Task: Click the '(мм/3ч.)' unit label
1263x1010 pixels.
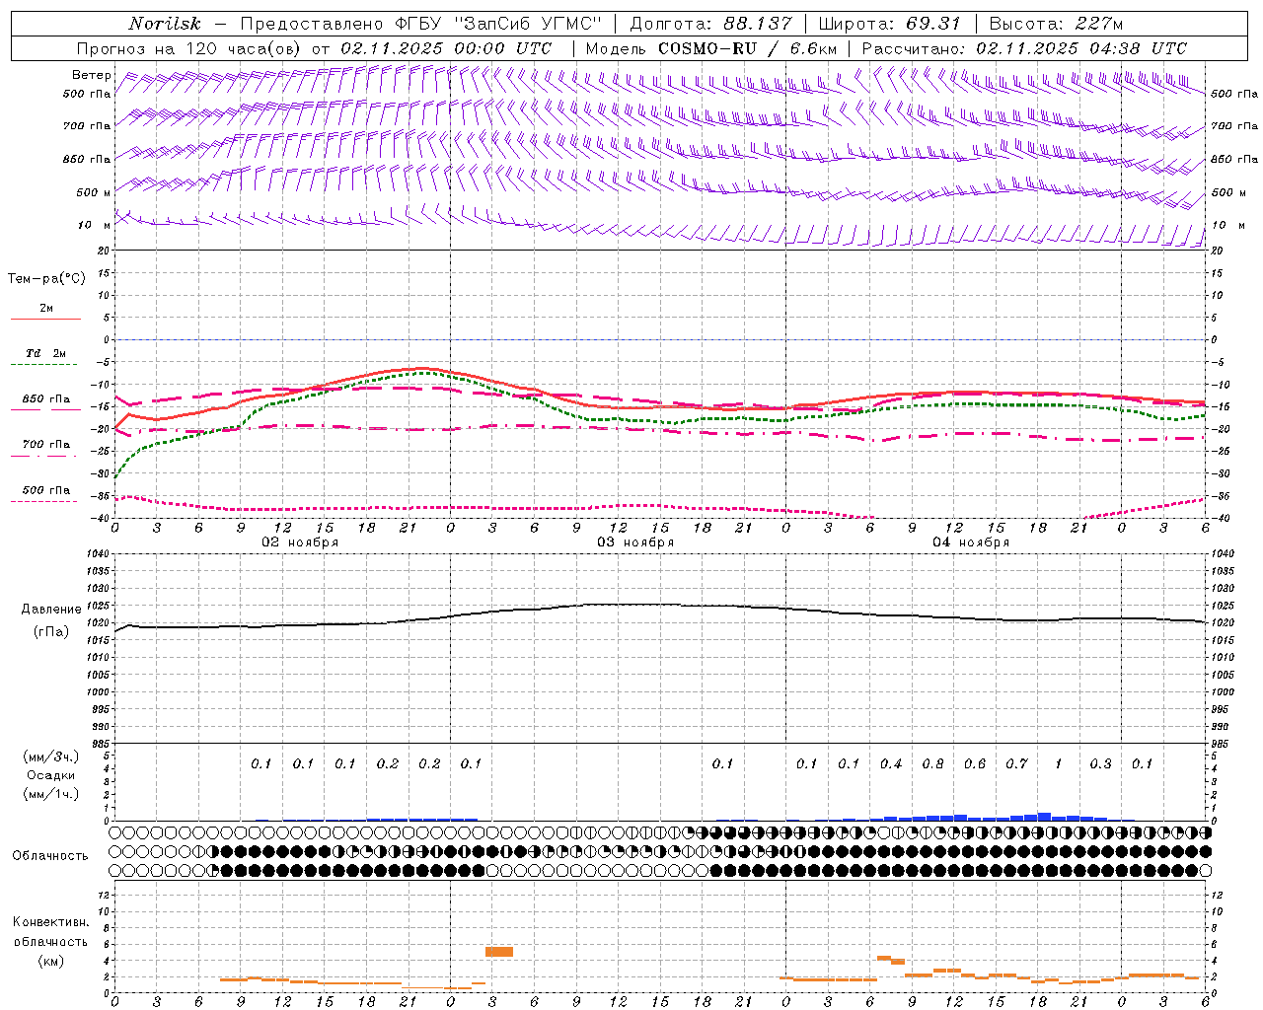Action: (51, 757)
